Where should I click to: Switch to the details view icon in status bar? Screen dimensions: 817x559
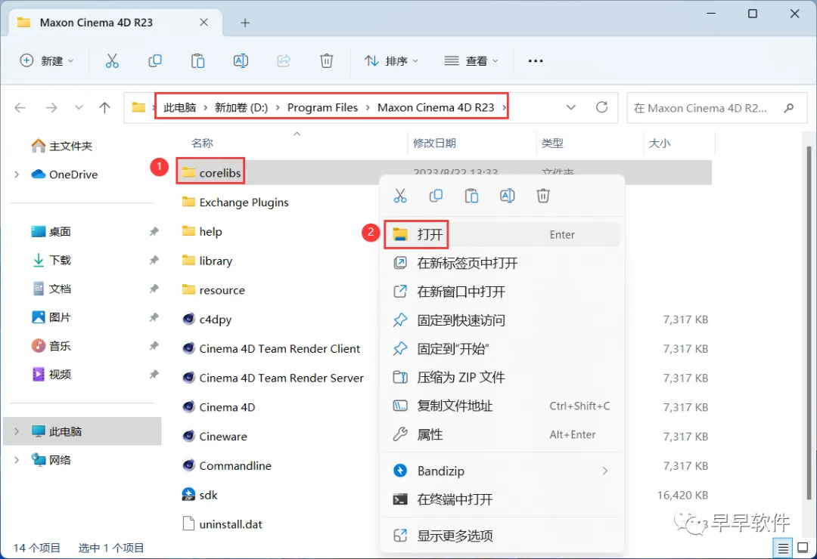coord(783,548)
